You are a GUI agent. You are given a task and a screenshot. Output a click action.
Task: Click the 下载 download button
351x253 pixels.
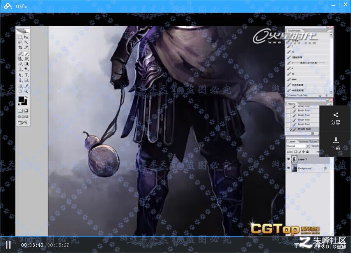(x=335, y=144)
